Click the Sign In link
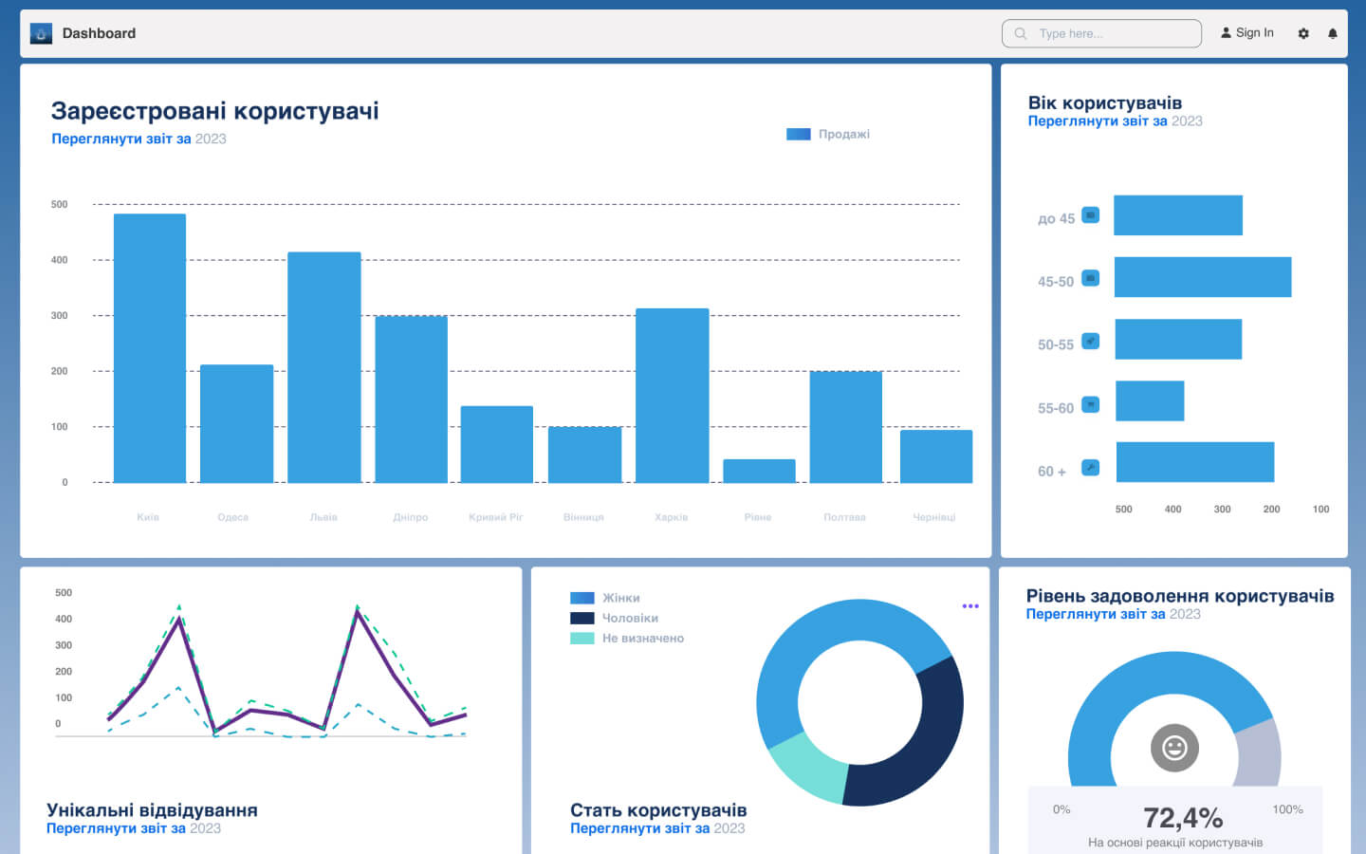Screen dimensions: 1366x854 tap(1254, 32)
